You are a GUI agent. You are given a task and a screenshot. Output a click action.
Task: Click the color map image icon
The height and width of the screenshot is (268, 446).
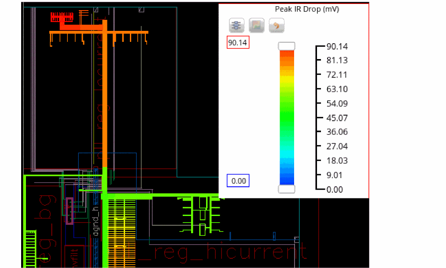coord(256,26)
